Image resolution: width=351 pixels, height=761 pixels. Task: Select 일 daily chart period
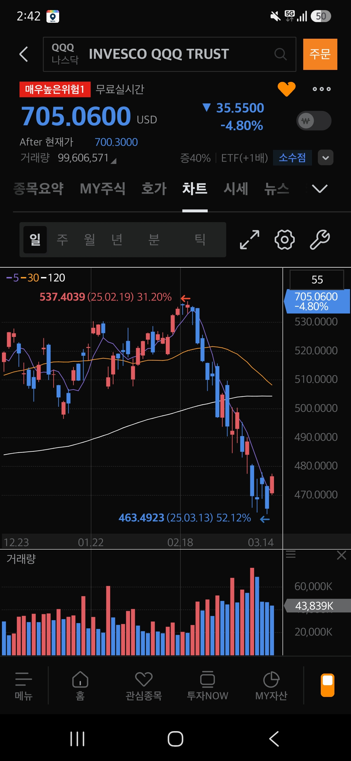click(x=35, y=240)
